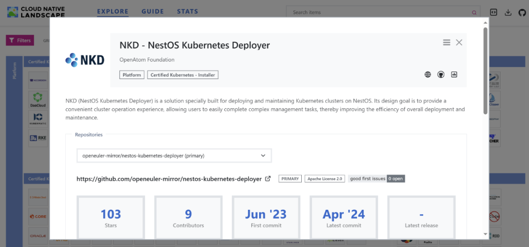Image resolution: width=529 pixels, height=247 pixels.
Task: Close the NKD details dialog
Action: 459,43
